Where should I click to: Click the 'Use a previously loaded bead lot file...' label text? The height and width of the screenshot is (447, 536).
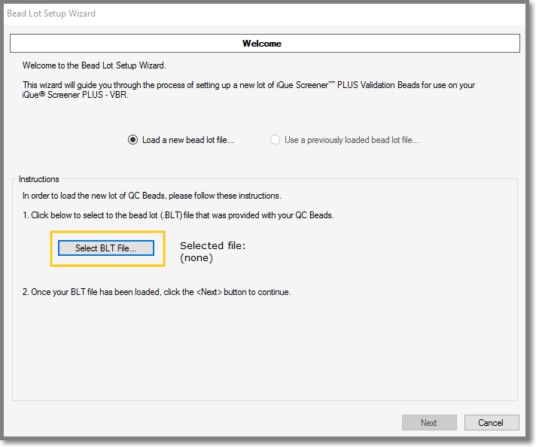click(352, 140)
